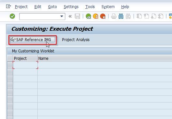Select the first worklist row selector
This screenshot has height=119, width=172.
(10, 65)
